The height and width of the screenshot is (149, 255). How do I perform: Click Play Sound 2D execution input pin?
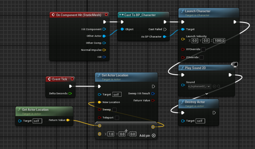(x=183, y=75)
